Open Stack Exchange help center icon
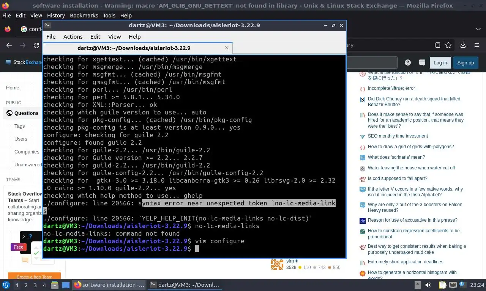 coord(408,63)
